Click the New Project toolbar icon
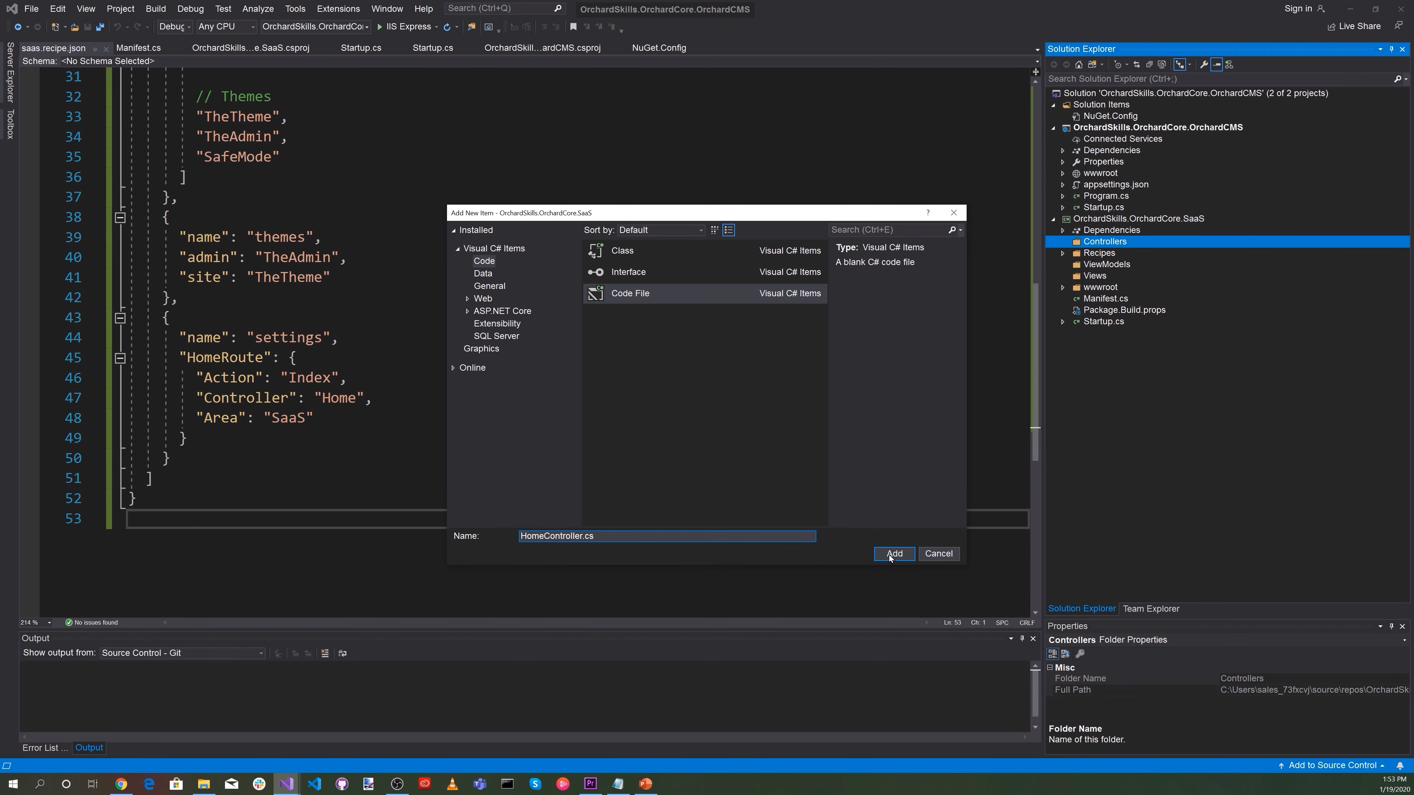Image resolution: width=1414 pixels, height=795 pixels. pyautogui.click(x=55, y=27)
